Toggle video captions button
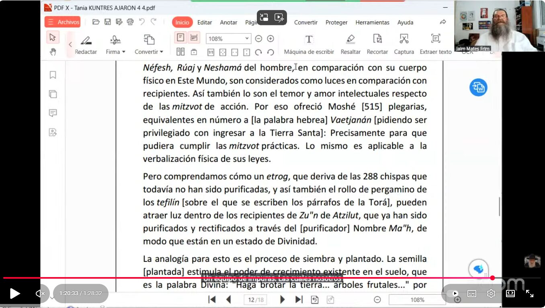545x308 pixels. [472, 294]
